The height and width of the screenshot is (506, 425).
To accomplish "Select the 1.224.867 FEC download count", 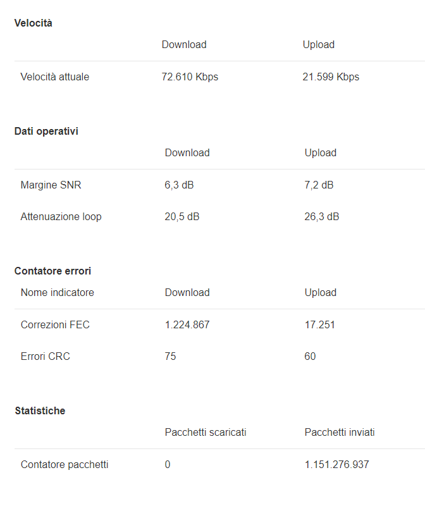I will 187,325.
